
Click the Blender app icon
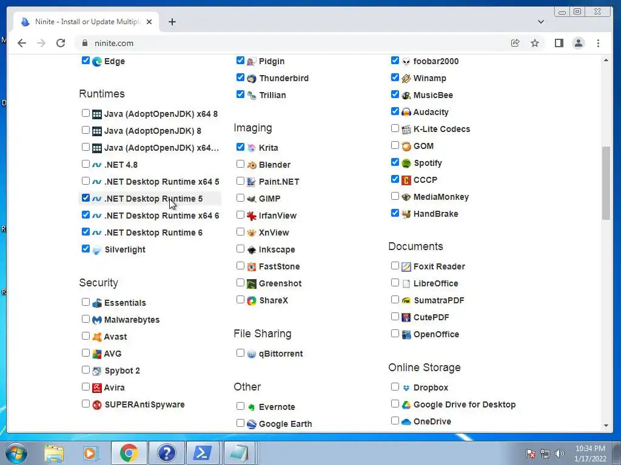tap(252, 165)
